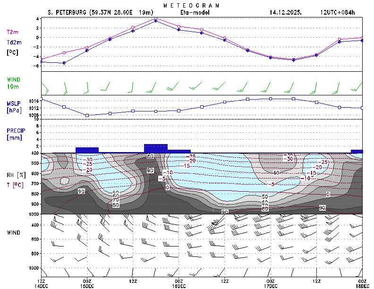Click the lowest point on the MSLP line

tap(87, 115)
